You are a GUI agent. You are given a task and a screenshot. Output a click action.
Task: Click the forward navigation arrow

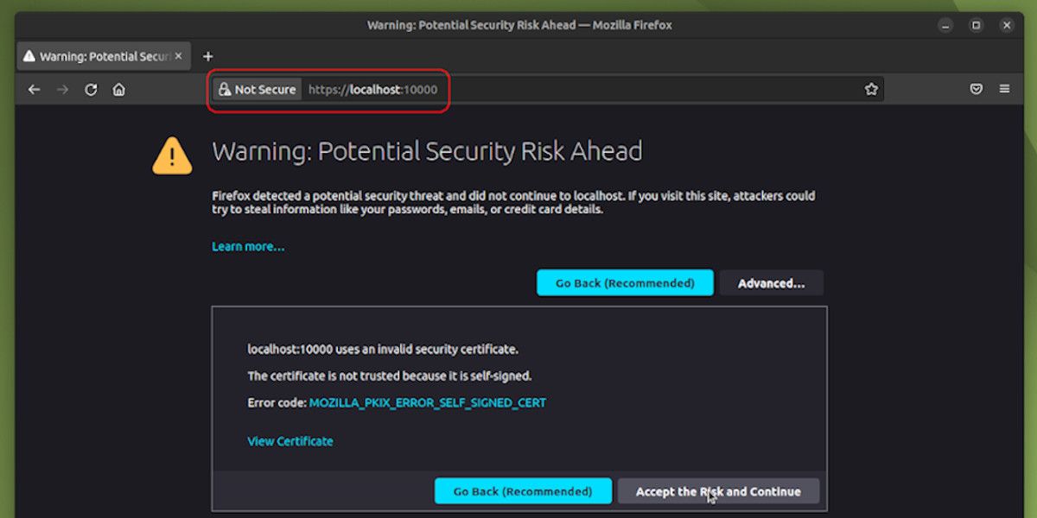62,89
